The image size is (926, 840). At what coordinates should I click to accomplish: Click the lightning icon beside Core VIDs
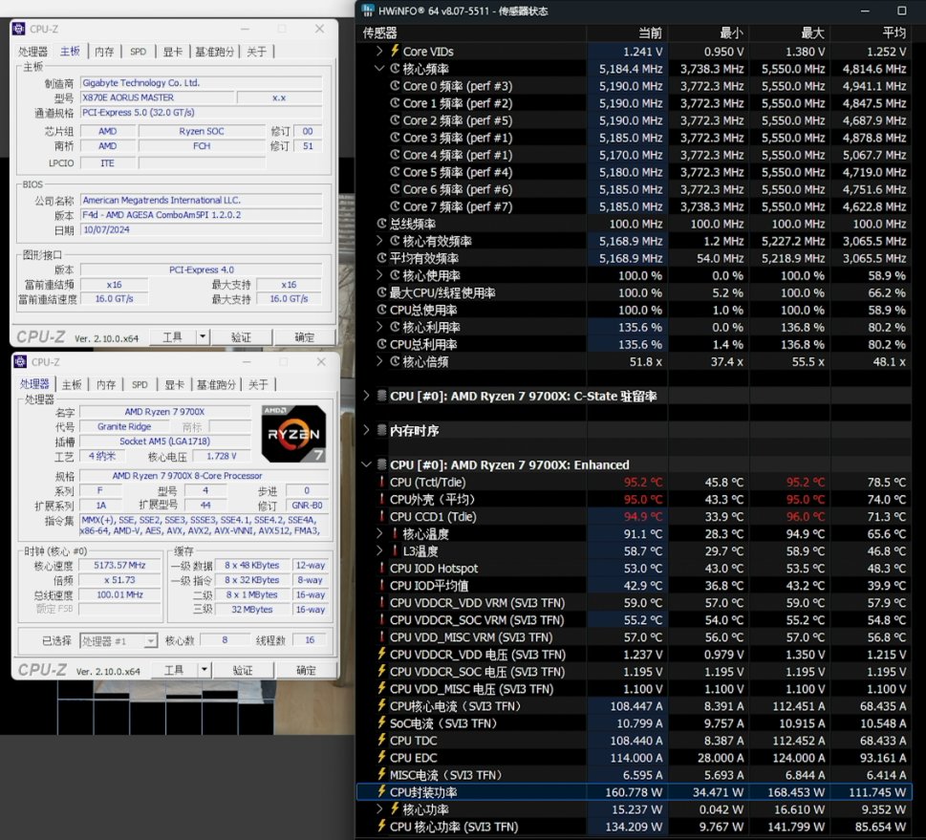point(395,51)
